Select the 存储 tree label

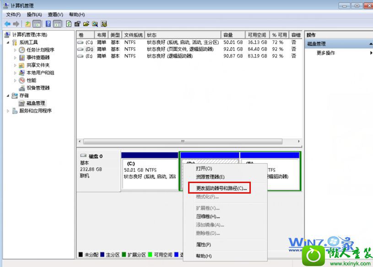24,95
